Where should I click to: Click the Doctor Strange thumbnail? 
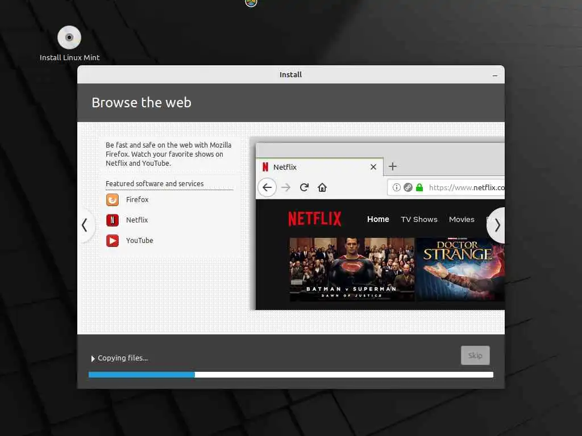[460, 269]
